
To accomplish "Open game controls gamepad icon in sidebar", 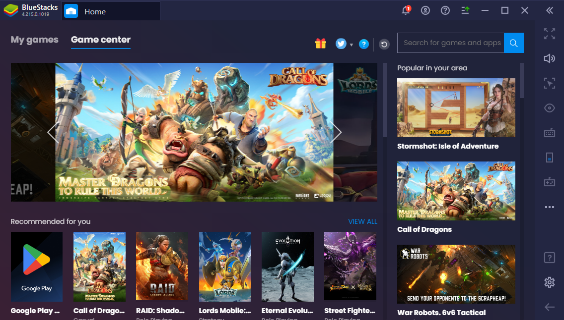I will tap(549, 182).
